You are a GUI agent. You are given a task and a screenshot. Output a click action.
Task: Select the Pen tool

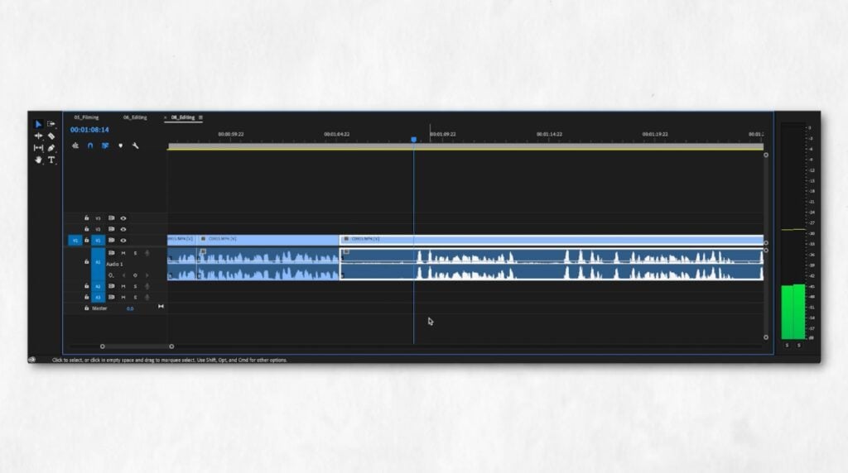point(51,148)
